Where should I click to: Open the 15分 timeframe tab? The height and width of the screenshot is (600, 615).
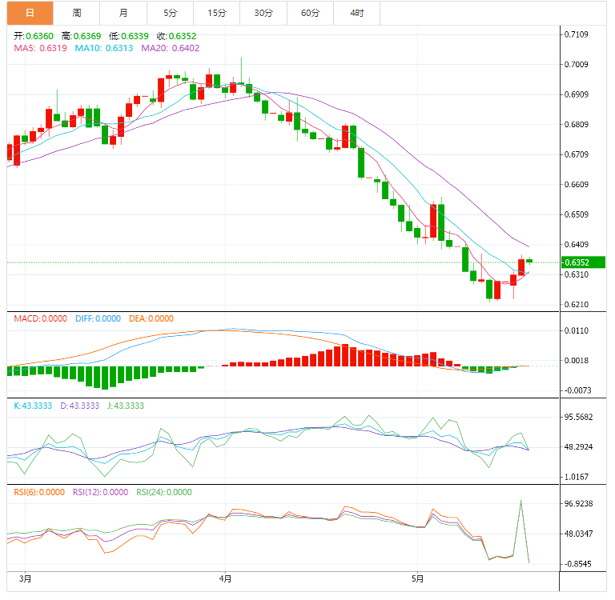(217, 13)
